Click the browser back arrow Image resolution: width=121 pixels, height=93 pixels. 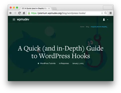click(x=11, y=13)
